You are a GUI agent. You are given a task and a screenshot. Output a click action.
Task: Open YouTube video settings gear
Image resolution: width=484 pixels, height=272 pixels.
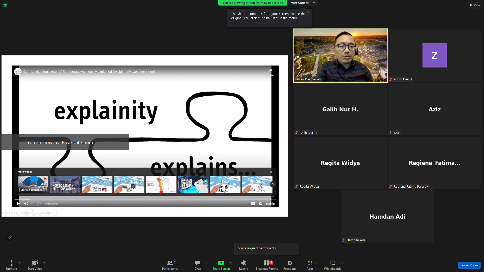click(260, 203)
